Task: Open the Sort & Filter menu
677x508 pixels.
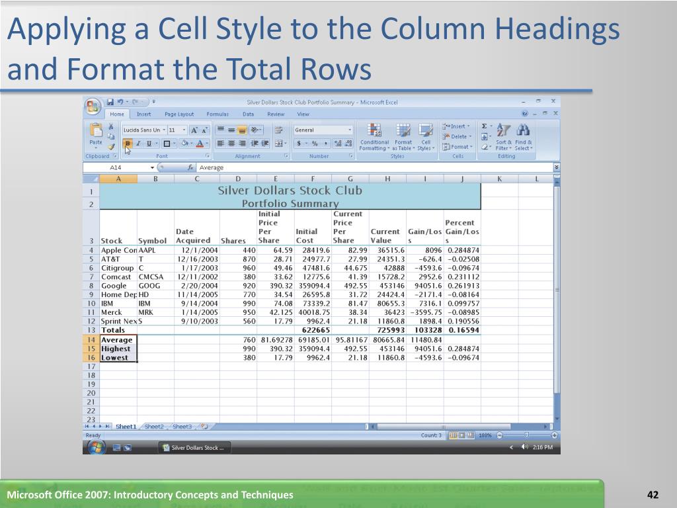Action: (503, 136)
